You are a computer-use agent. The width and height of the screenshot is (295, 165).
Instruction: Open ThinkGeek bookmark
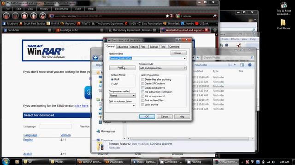[171, 23]
